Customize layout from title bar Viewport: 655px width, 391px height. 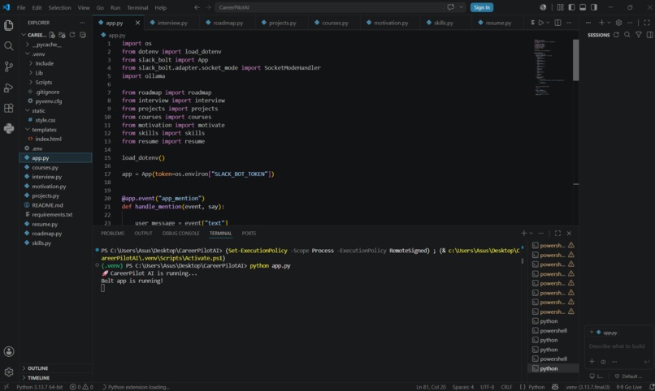point(560,7)
